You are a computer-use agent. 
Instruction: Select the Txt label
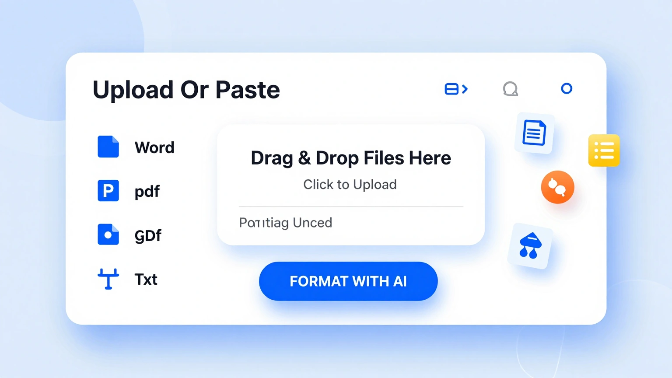tap(146, 279)
